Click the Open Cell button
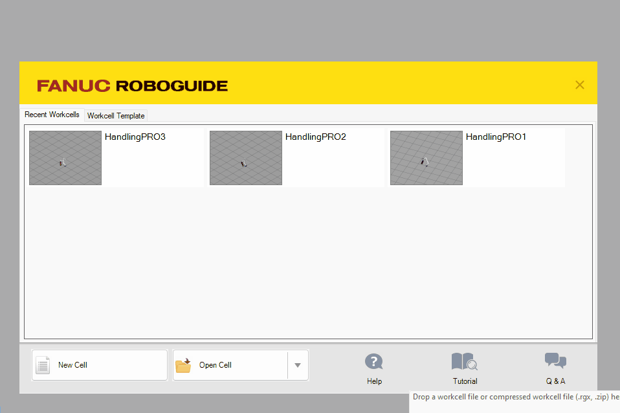Viewport: 620px width, 413px height. pos(230,364)
